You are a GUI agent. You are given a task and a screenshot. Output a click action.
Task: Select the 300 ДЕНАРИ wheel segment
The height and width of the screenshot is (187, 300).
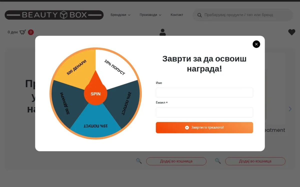65,103
